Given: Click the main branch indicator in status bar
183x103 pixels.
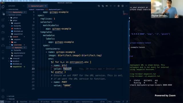Looking at the screenshot, I should pyautogui.click(x=8, y=102).
